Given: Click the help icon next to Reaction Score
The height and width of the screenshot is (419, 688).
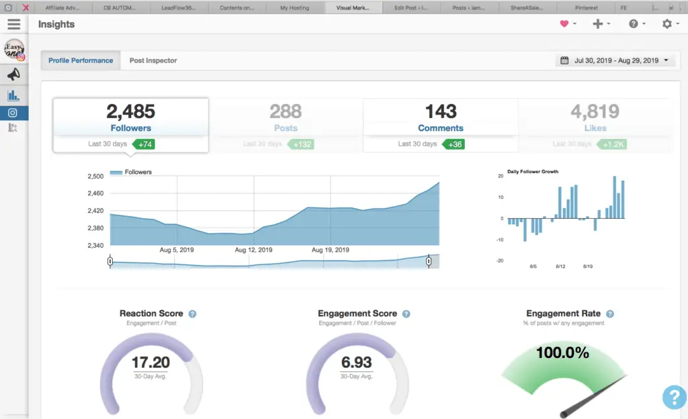Looking at the screenshot, I should [x=192, y=314].
